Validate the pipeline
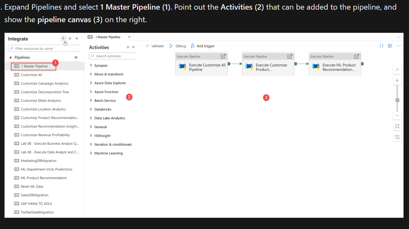 pos(155,46)
